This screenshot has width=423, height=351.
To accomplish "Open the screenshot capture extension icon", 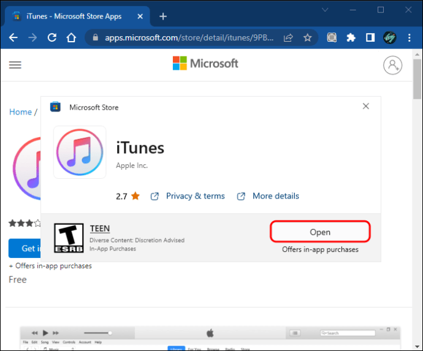I will (332, 37).
